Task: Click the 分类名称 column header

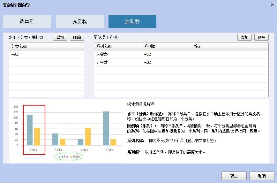Action: pyautogui.click(x=47, y=47)
